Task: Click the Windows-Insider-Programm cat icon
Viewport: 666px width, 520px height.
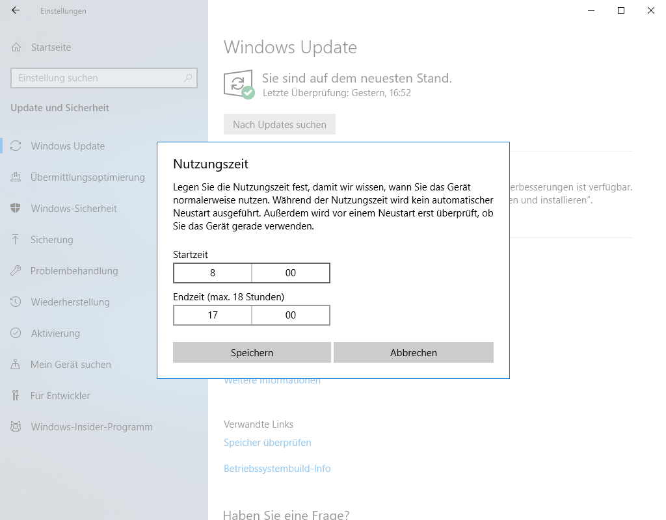Action: 16,426
